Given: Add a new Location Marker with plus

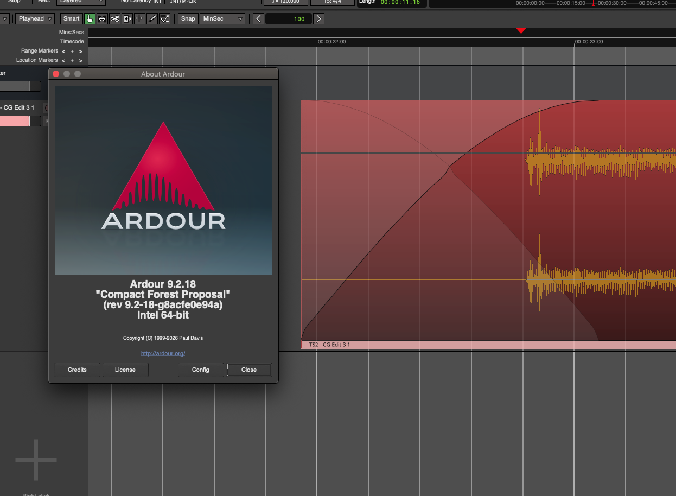Looking at the screenshot, I should tap(72, 61).
